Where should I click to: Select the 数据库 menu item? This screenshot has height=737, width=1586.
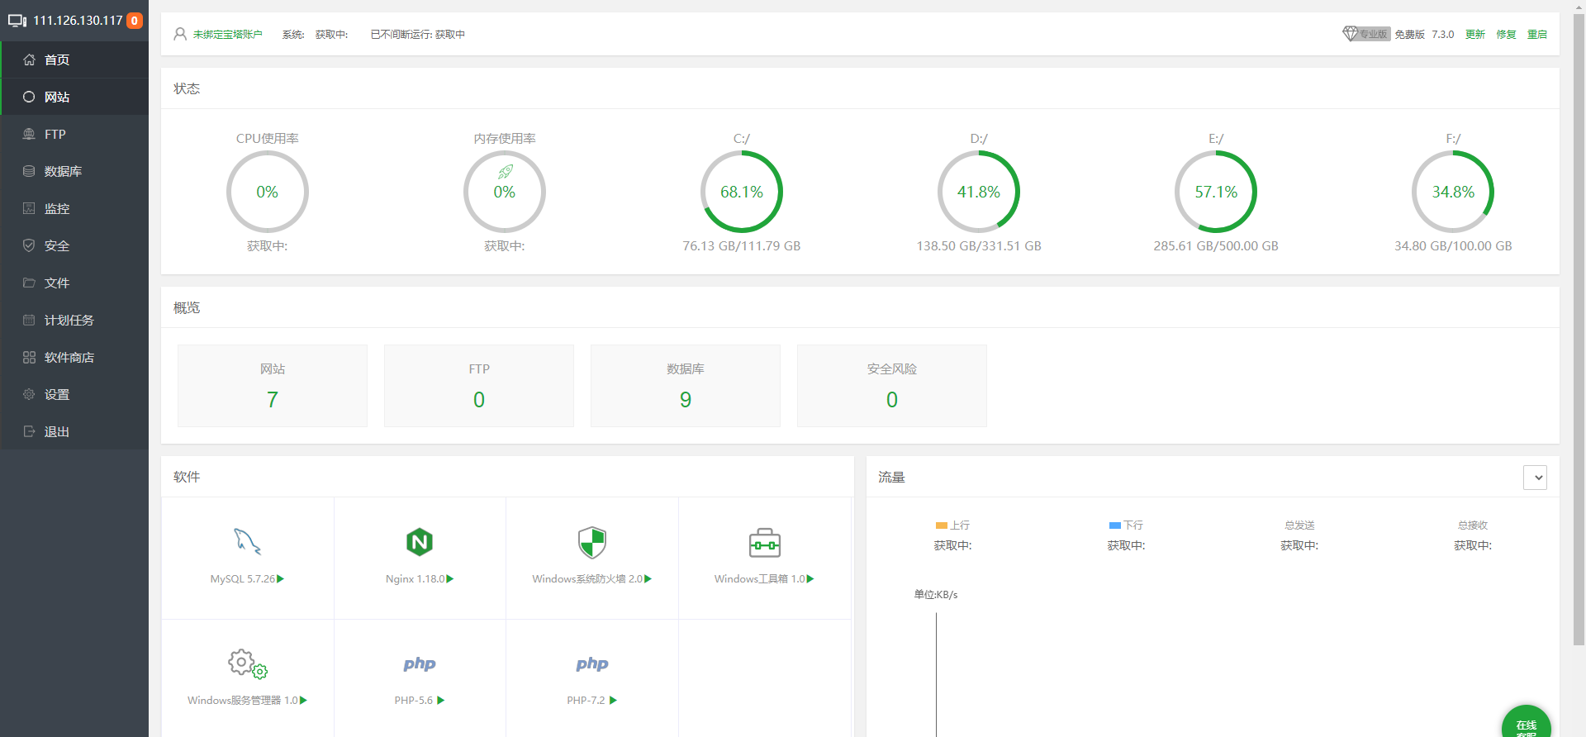pos(74,171)
